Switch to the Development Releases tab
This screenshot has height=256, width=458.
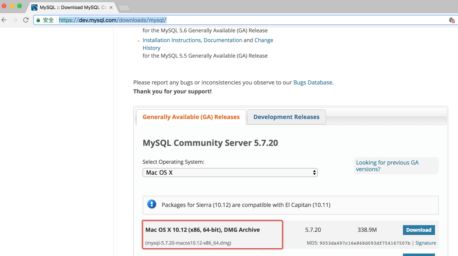pyautogui.click(x=286, y=117)
